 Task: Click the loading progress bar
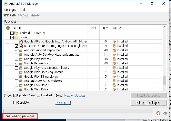pyautogui.click(x=78, y=111)
